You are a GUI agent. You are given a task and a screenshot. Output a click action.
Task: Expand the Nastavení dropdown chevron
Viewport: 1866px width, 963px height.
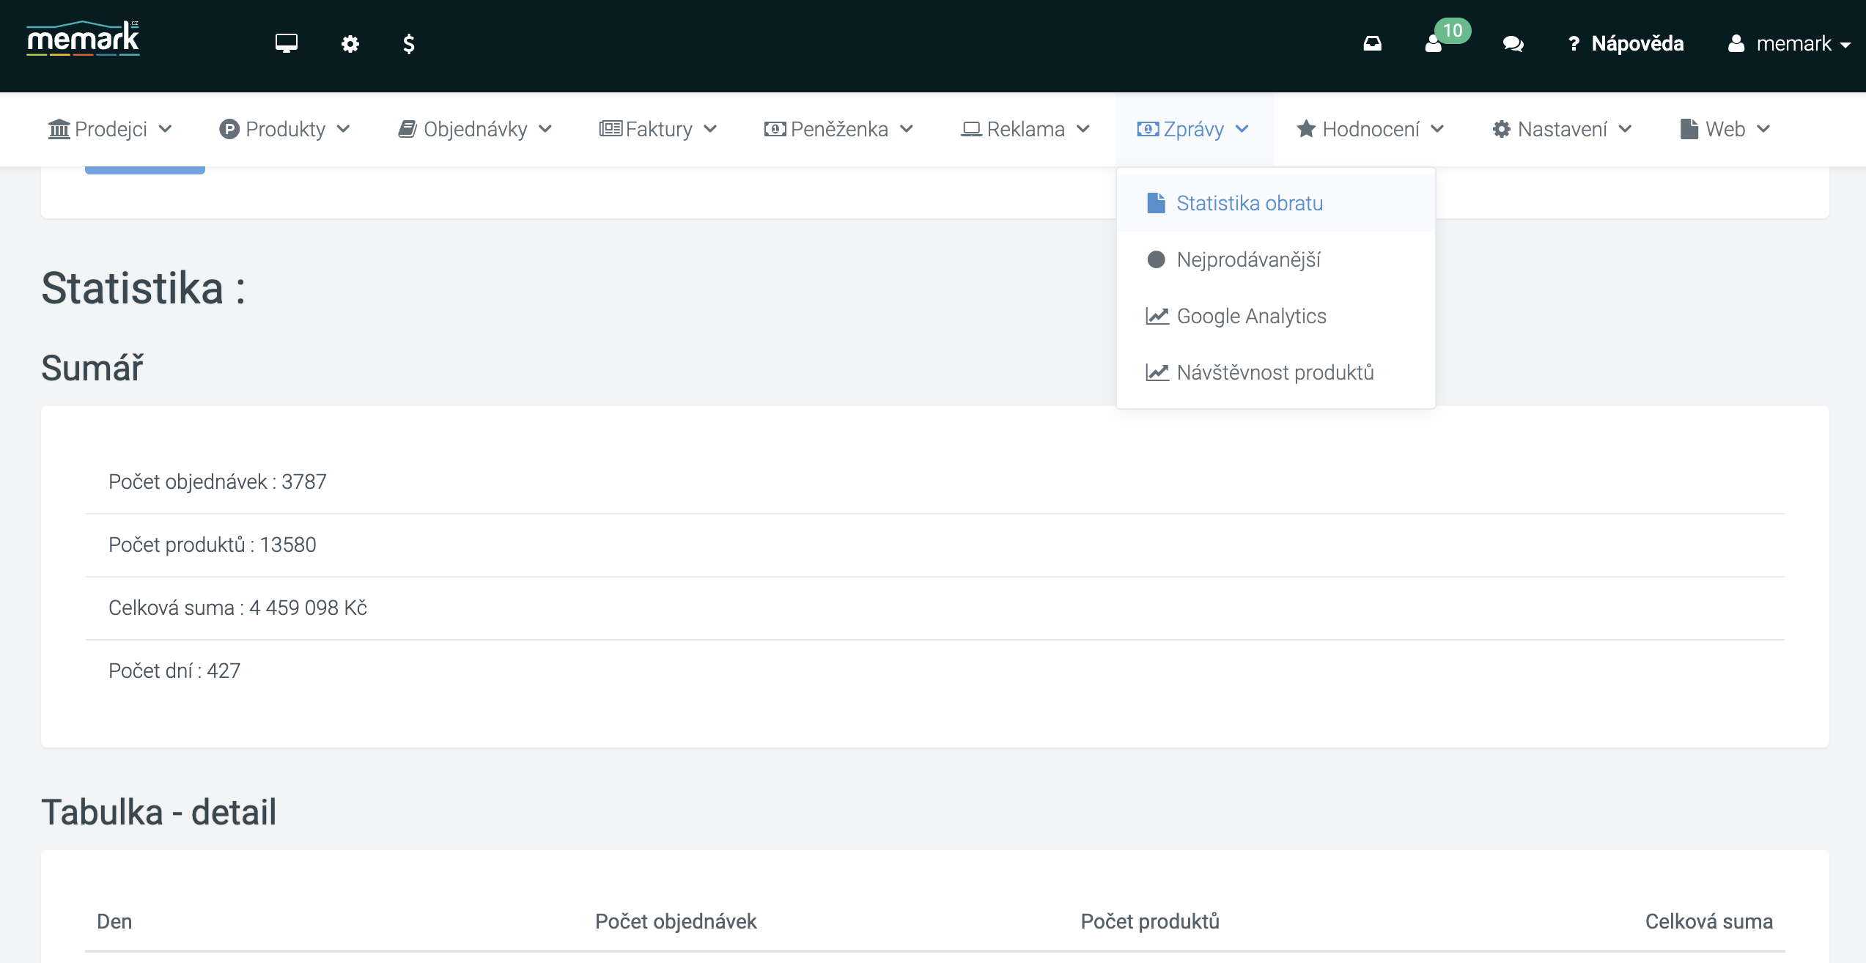point(1625,129)
